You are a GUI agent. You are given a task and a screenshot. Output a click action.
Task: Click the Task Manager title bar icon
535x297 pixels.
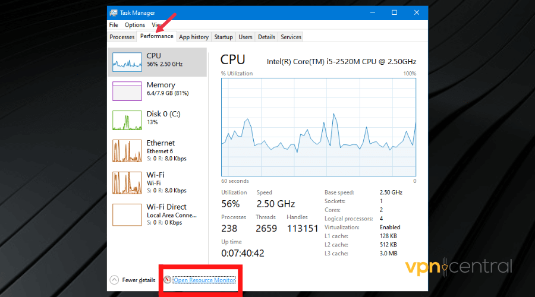coord(114,13)
